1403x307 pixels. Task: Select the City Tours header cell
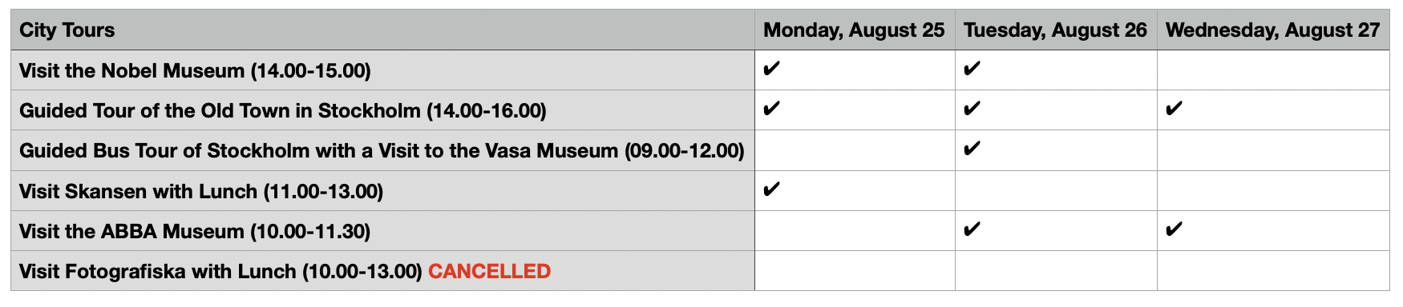382,30
